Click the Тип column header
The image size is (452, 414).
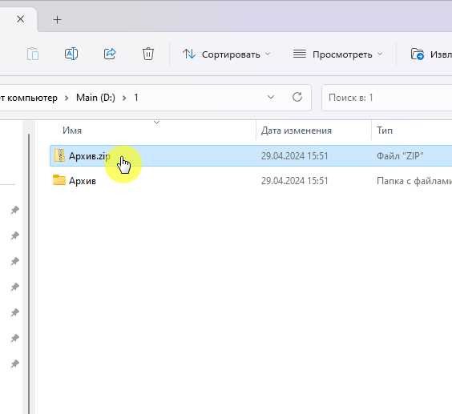385,131
